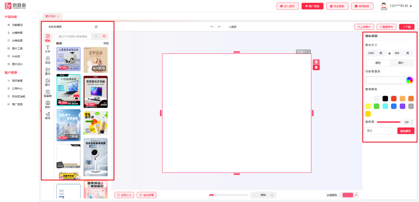419x202 pixels.
Task: Select the 素材 (Materials) panel icon
Action: (48, 71)
